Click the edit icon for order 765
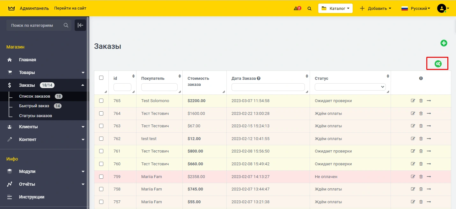The image size is (456, 209). point(413,101)
